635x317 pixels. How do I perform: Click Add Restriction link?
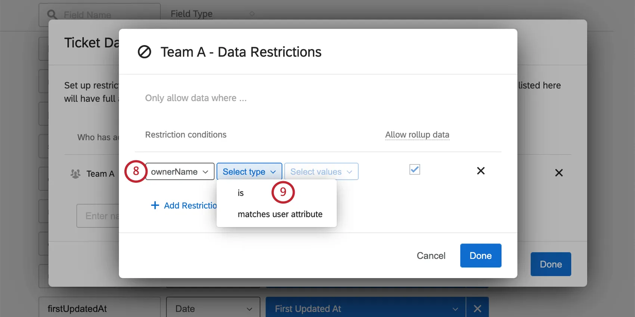pyautogui.click(x=190, y=205)
